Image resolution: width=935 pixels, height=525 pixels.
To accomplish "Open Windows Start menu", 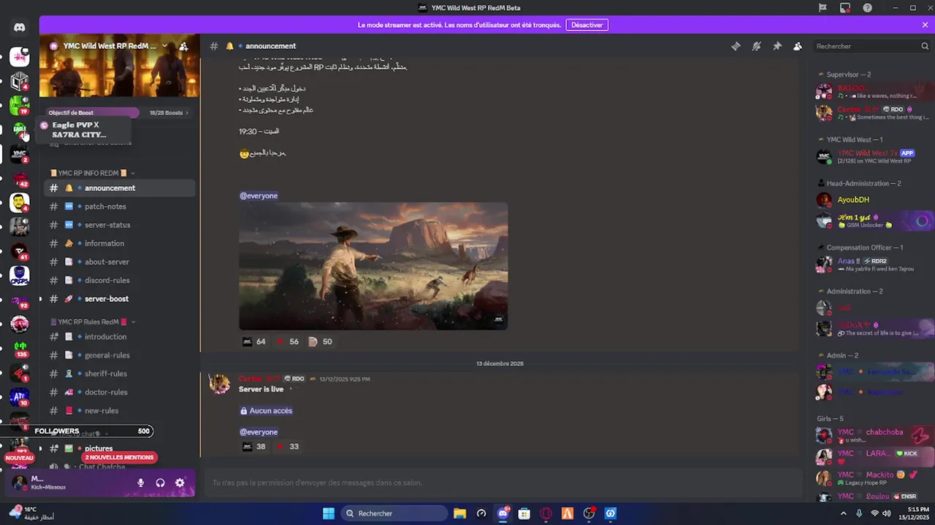I will [329, 513].
